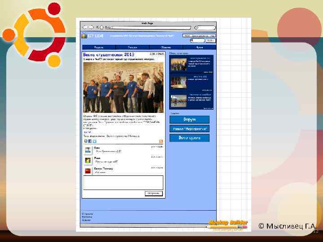Click the third commenter's red avatar
The width and height of the screenshot is (323, 242).
click(88, 171)
